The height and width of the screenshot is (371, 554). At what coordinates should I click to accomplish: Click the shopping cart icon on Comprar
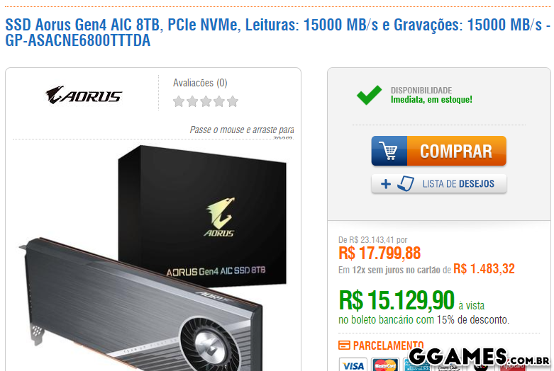(x=388, y=151)
